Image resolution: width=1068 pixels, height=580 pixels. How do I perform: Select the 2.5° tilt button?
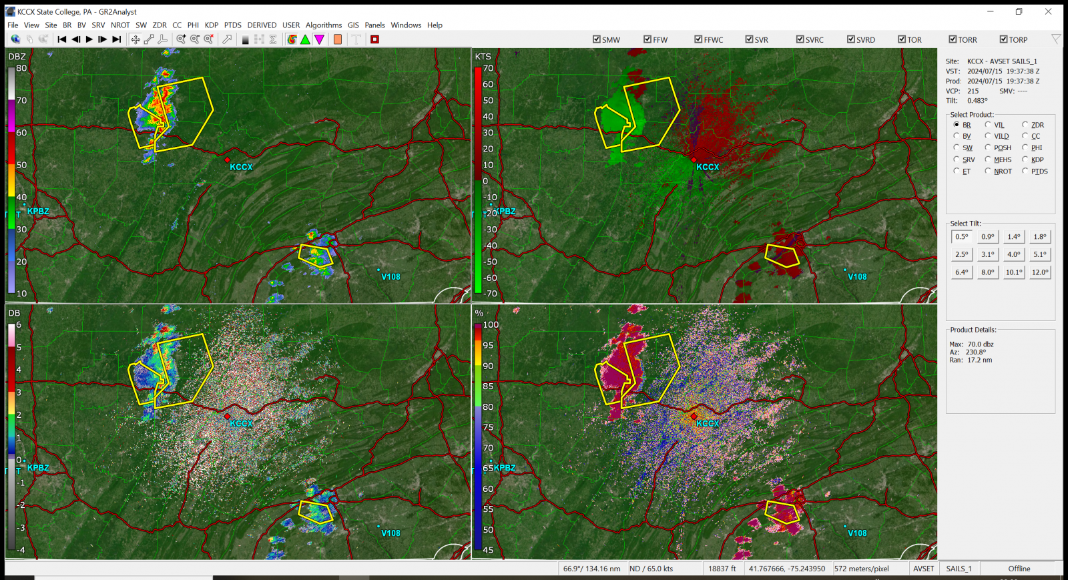click(x=962, y=254)
